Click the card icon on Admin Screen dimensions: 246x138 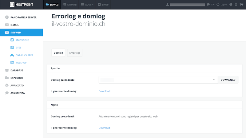point(82,4)
